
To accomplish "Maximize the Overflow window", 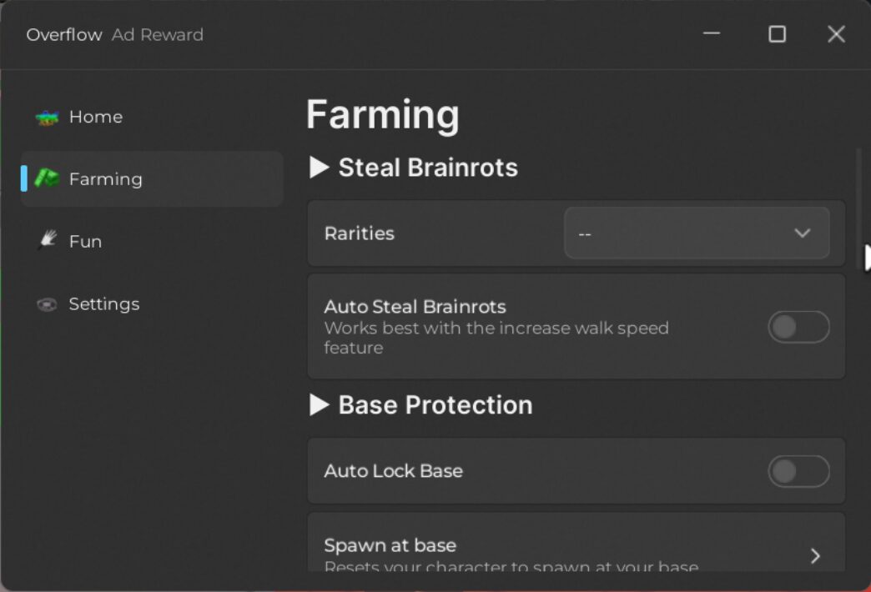I will click(777, 34).
